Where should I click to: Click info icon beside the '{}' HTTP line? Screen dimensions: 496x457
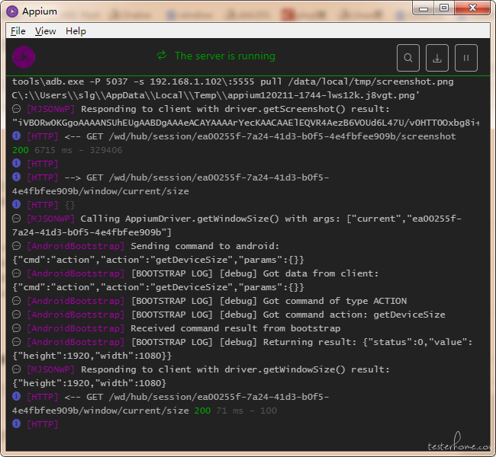[x=17, y=204]
